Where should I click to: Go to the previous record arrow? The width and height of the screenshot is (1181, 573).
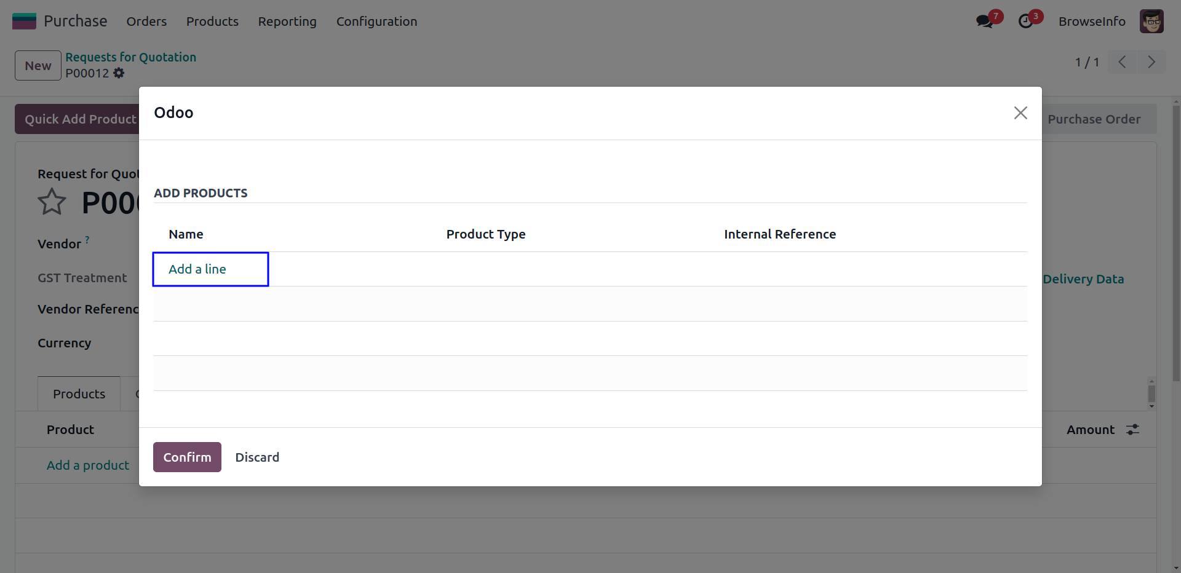(1123, 62)
